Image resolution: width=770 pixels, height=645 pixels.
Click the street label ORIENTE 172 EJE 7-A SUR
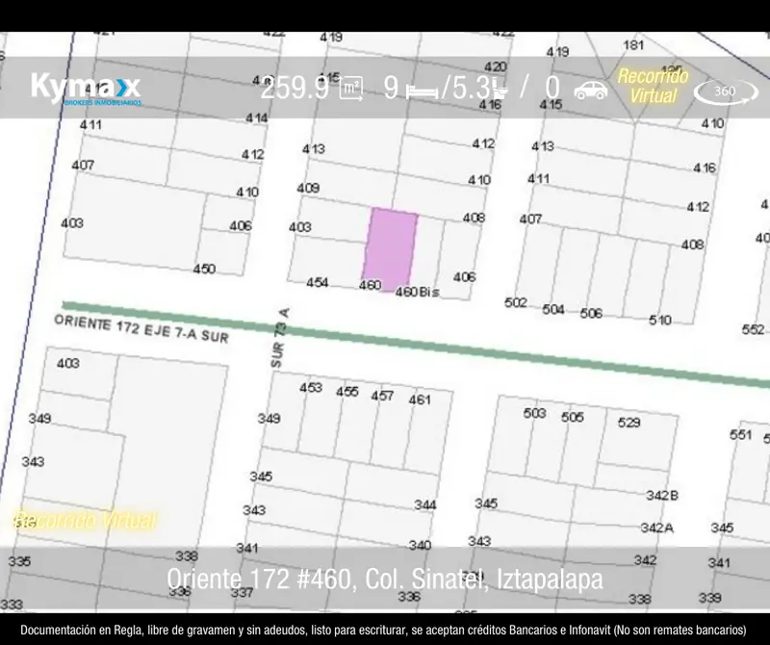click(141, 328)
